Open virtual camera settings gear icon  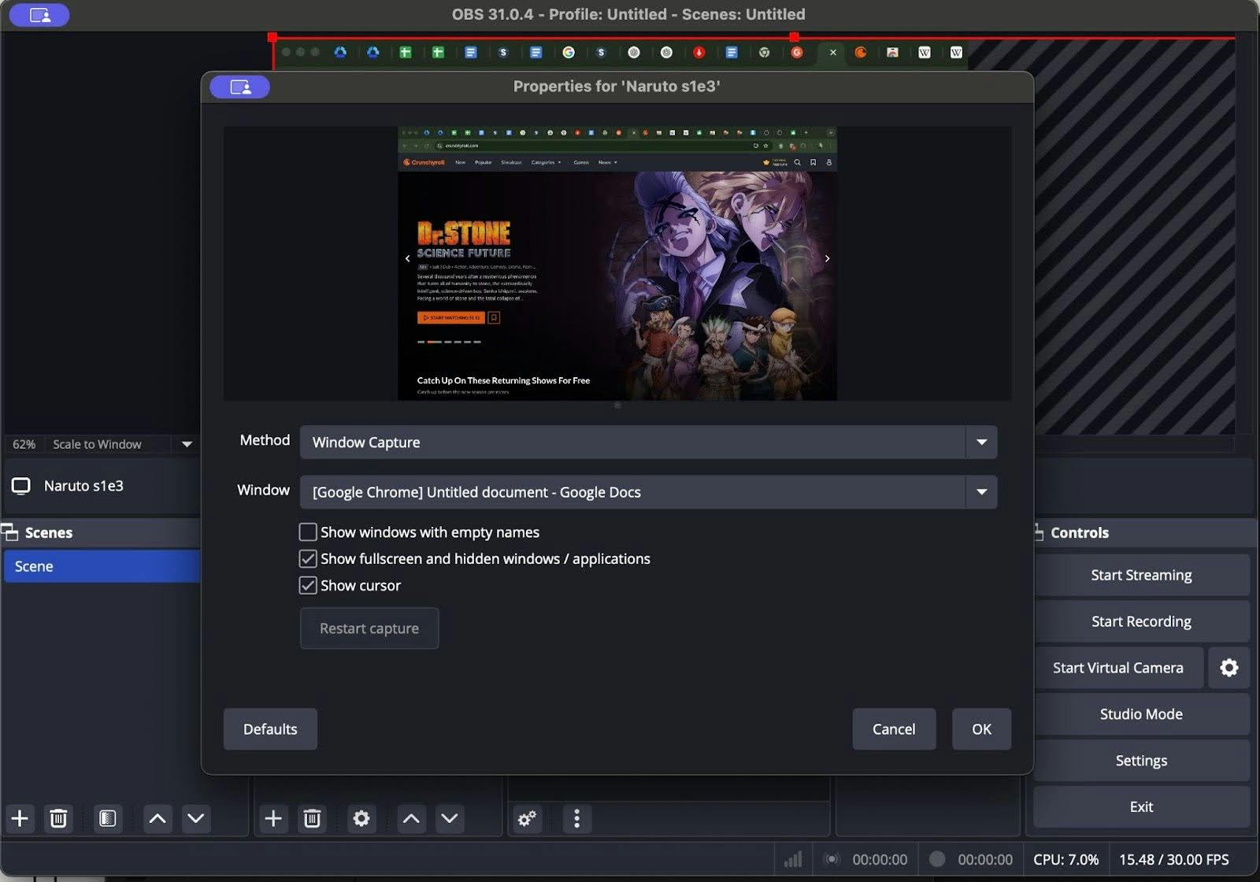pos(1229,668)
